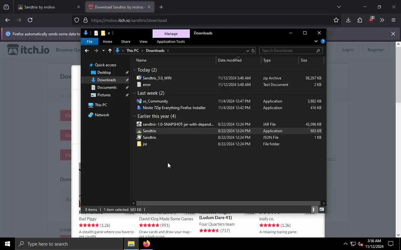Collapse the Last week group

[134, 93]
